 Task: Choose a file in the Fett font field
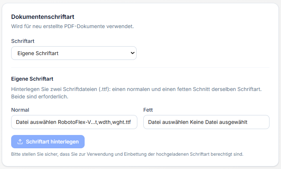[206, 122]
